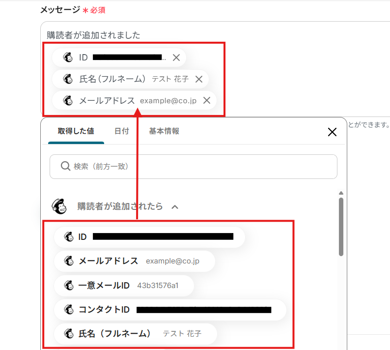This screenshot has height=350, width=390.
Task: Remove the 氏名(フルネーム) tag from the message
Action: coord(199,79)
